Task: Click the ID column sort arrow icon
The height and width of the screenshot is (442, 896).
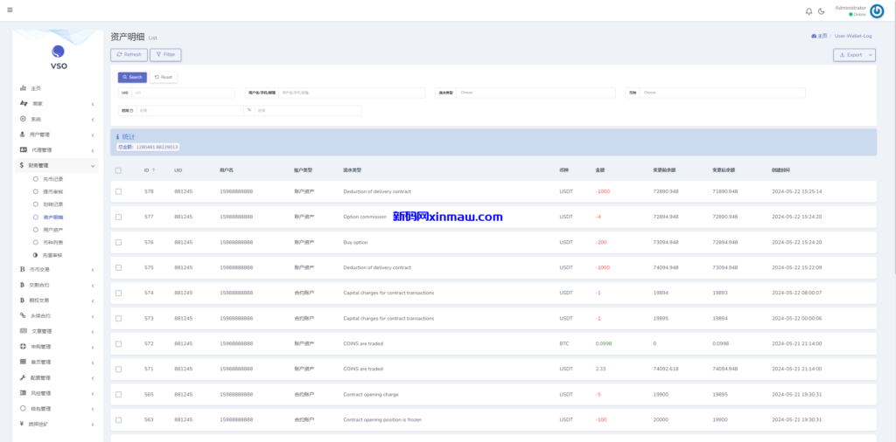Action: coord(154,170)
